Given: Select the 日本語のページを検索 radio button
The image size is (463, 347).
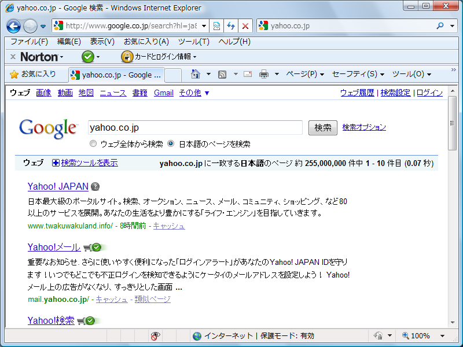Looking at the screenshot, I should 170,143.
